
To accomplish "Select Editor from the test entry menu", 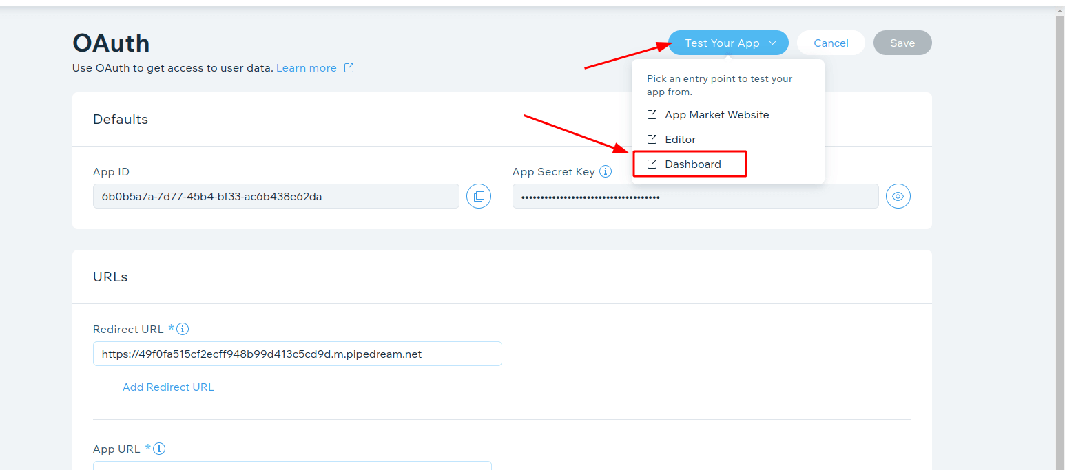I will pyautogui.click(x=681, y=139).
